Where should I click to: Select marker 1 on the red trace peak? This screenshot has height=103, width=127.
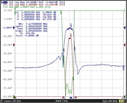click(x=71, y=36)
